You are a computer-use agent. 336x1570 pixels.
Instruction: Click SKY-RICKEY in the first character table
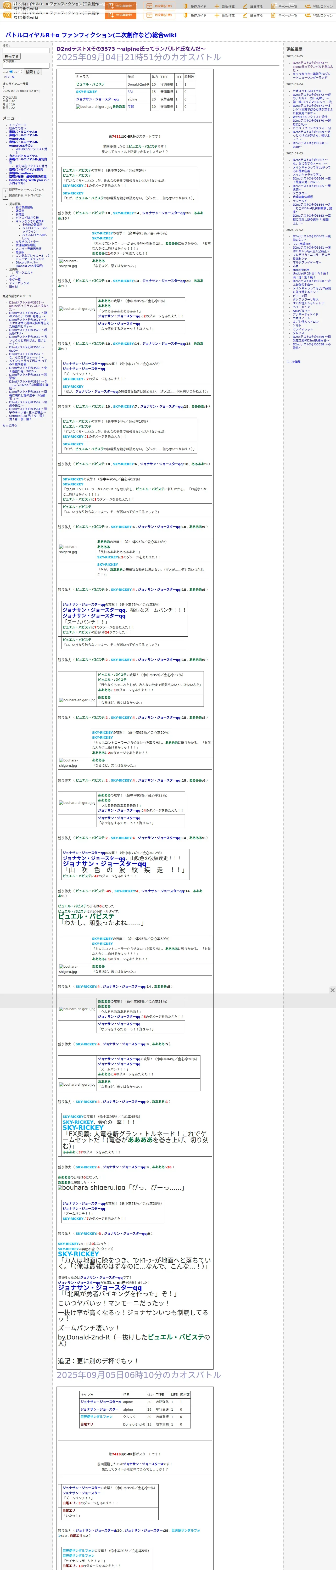click(x=87, y=92)
